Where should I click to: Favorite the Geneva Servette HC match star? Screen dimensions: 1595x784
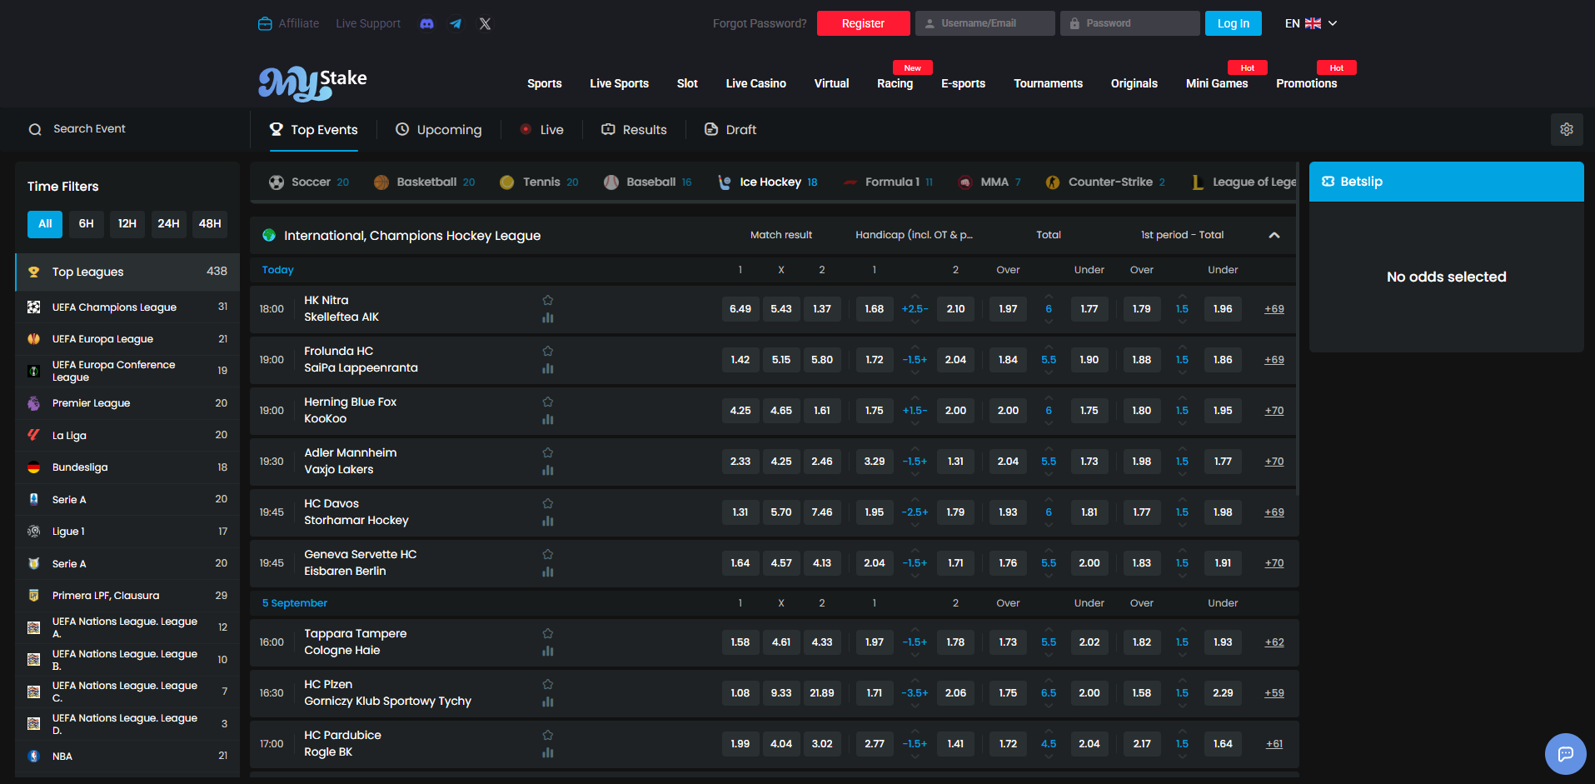pos(547,554)
